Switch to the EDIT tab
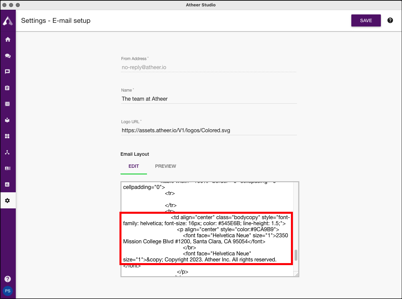Image resolution: width=402 pixels, height=299 pixels. click(134, 166)
